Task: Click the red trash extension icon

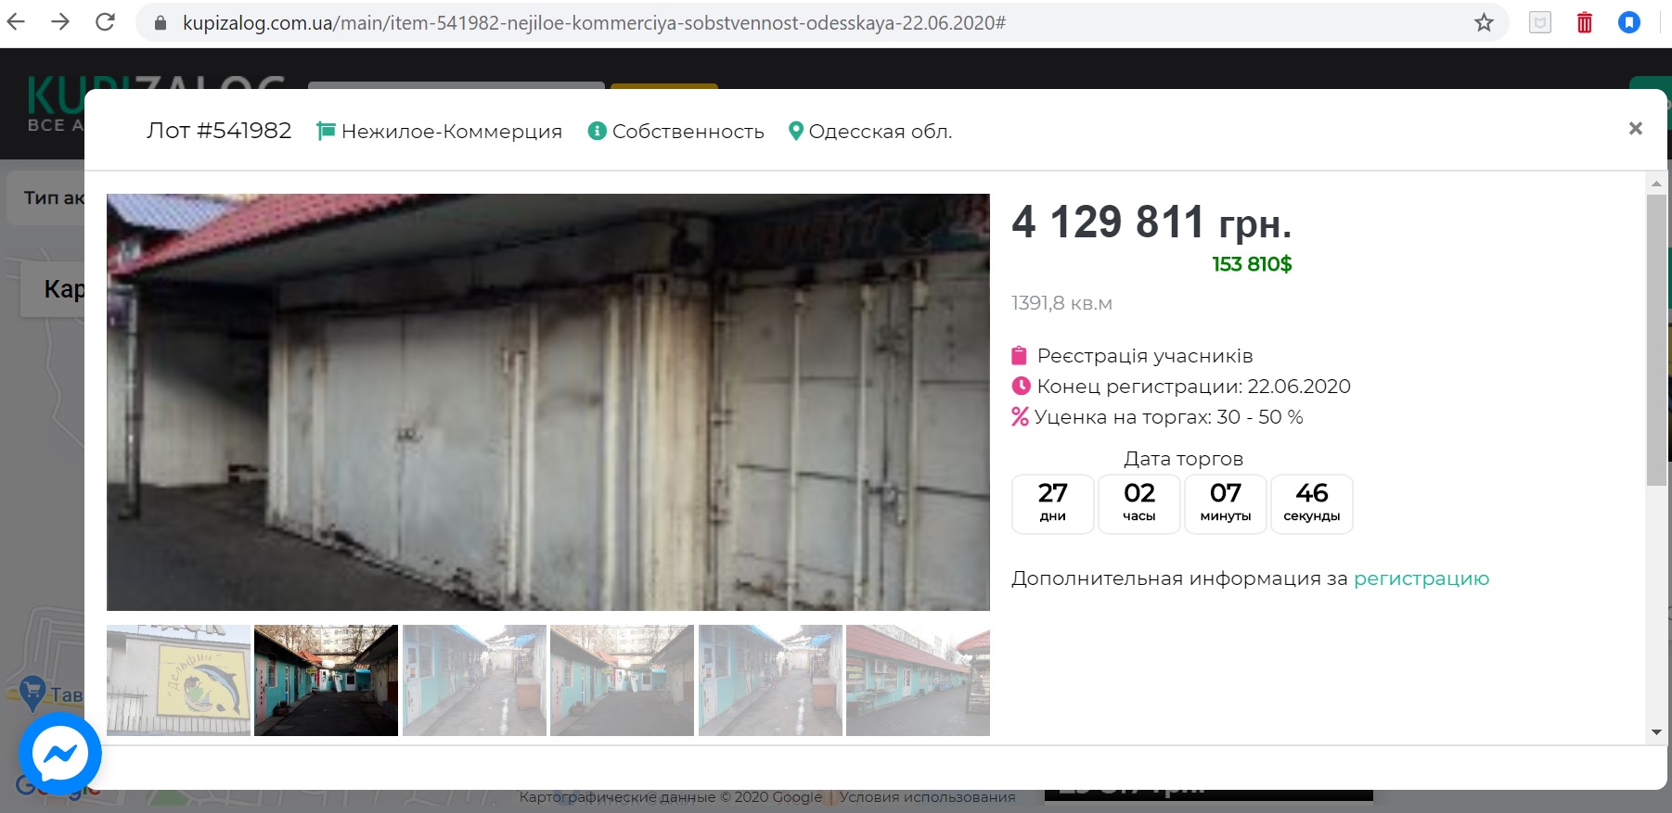Action: click(x=1585, y=22)
